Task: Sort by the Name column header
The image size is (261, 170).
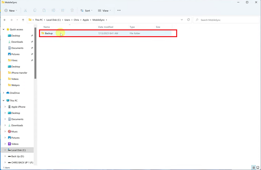Action: (47, 27)
